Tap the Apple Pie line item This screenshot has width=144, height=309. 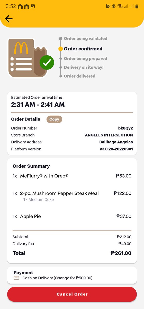[72, 217]
